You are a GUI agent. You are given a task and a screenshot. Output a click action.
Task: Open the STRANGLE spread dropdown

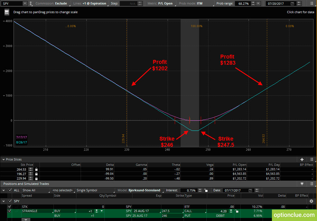click(37, 211)
